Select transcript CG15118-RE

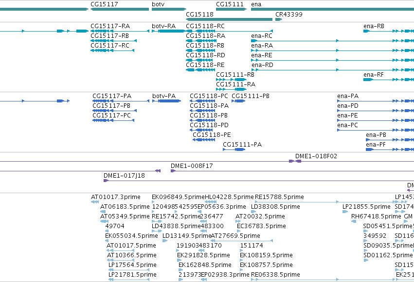pos(205,65)
